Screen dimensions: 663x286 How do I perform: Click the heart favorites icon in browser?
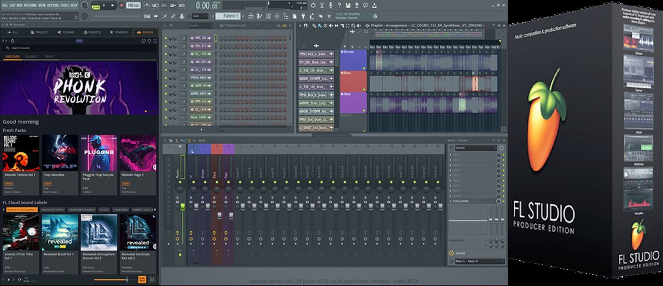[x=149, y=41]
